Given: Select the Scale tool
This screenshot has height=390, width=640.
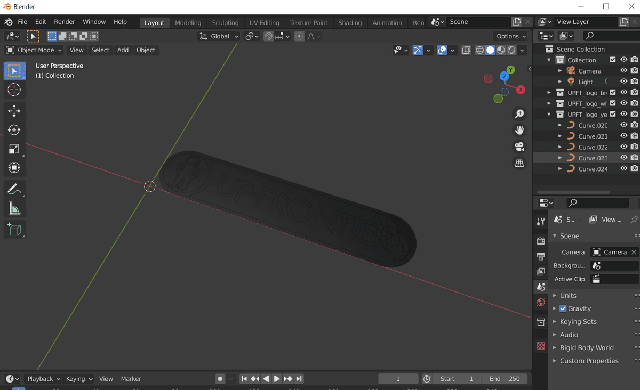Looking at the screenshot, I should [14, 149].
